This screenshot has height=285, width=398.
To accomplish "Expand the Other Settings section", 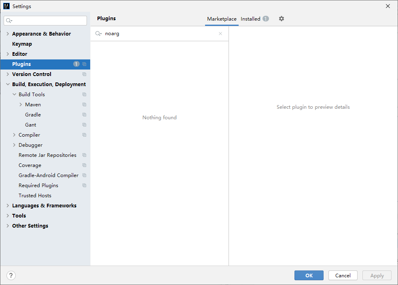I will coord(8,226).
